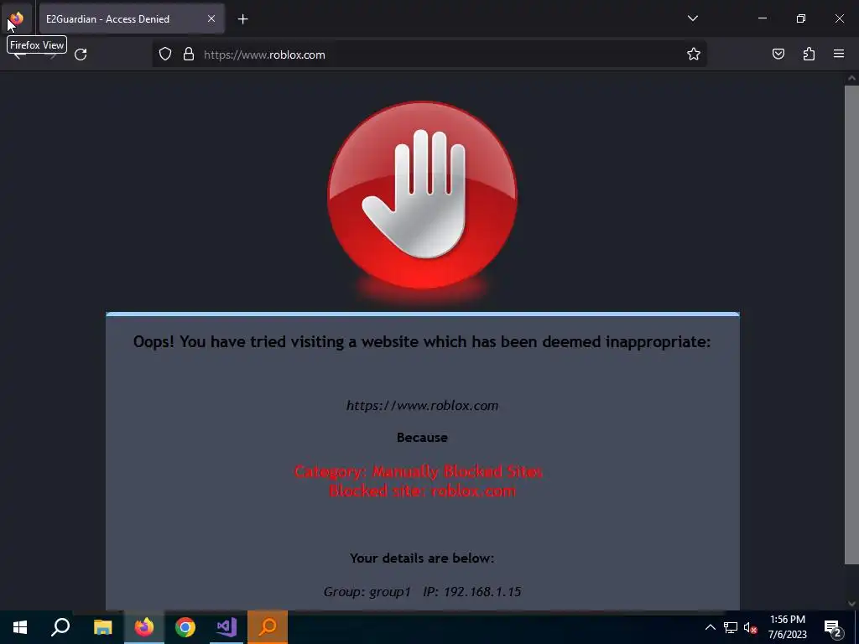This screenshot has width=859, height=644.
Task: Click the 'Oops! You have tried visiting' heading
Action: (x=422, y=342)
